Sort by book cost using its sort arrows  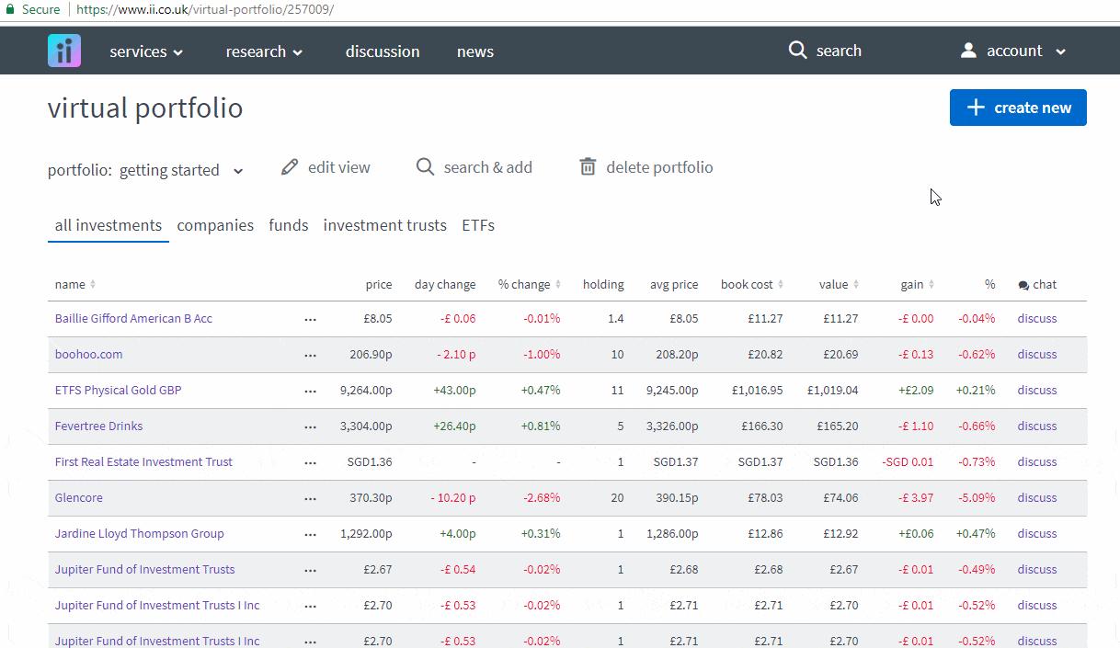781,285
